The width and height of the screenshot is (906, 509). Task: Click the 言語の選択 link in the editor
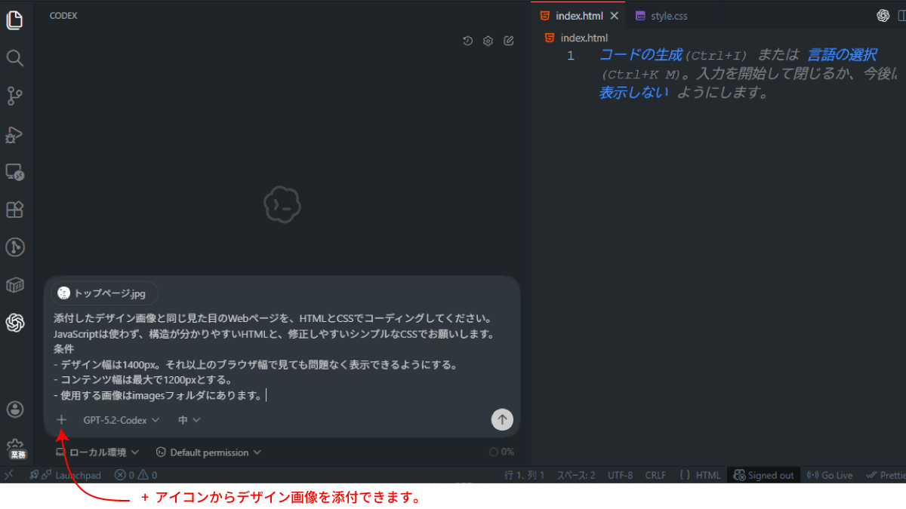(843, 54)
